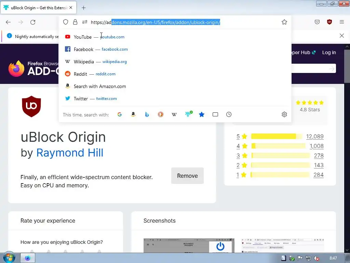This screenshot has width=350, height=263.
Task: Search history with the clock icon
Action: [229, 114]
